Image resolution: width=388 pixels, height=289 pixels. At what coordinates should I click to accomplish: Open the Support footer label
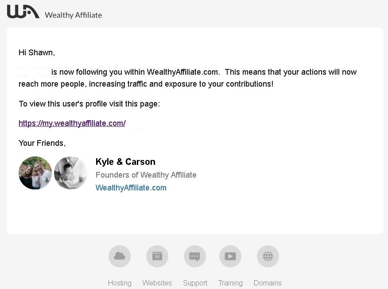coord(195,283)
